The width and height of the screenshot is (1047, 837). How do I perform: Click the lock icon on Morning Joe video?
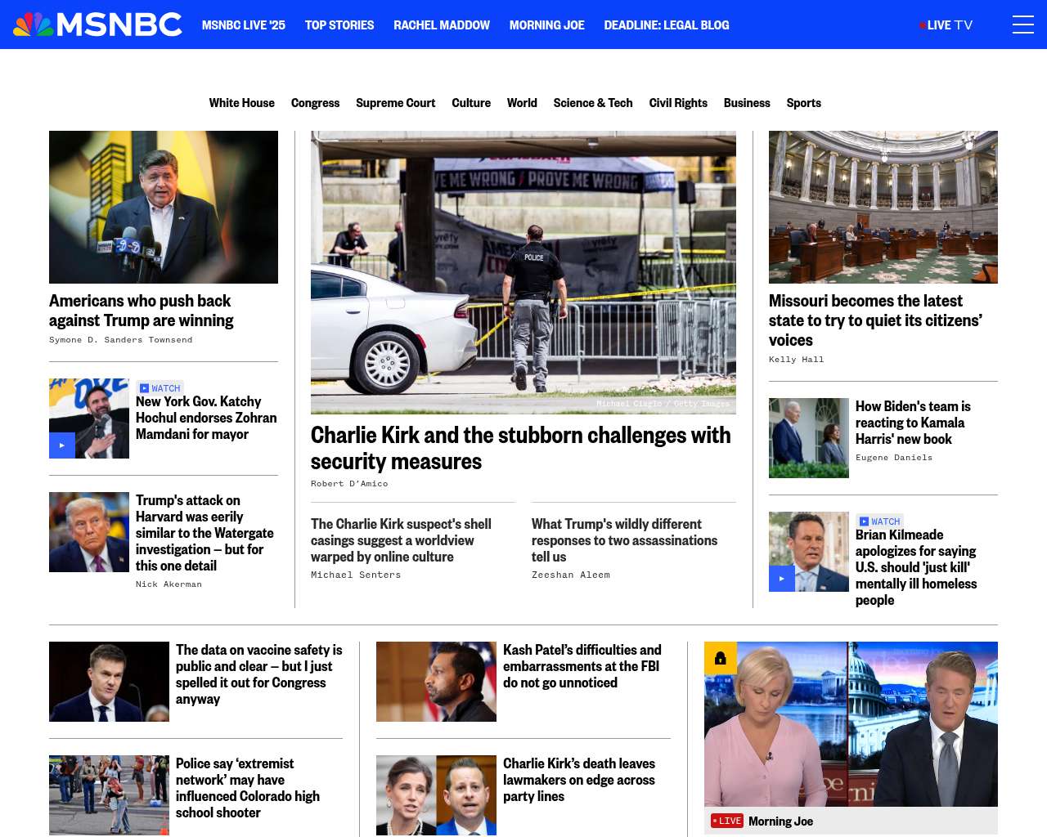coord(721,658)
